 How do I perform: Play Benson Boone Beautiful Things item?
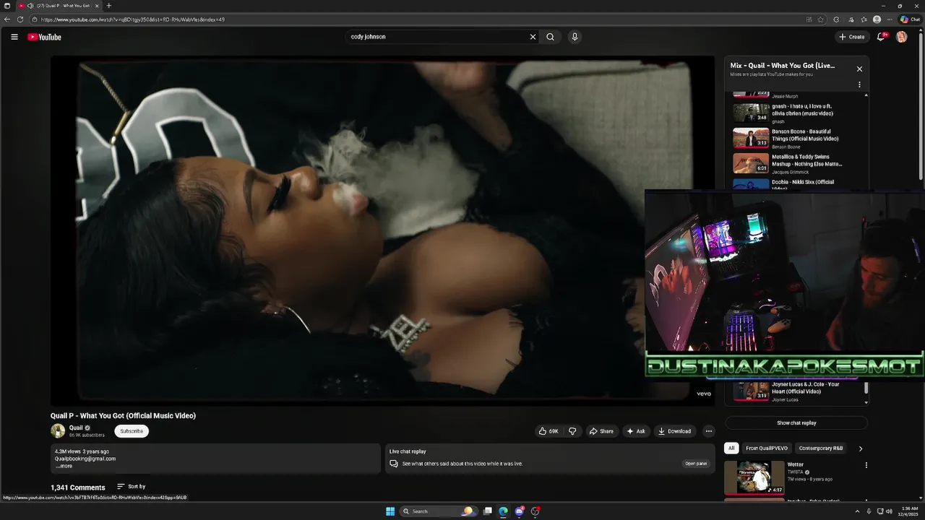coord(796,139)
